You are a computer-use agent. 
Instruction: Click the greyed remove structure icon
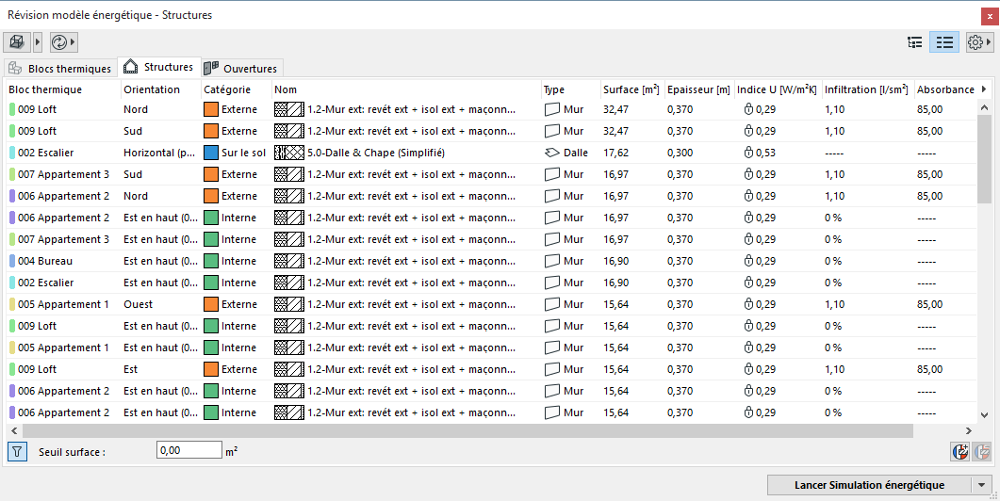click(x=982, y=452)
